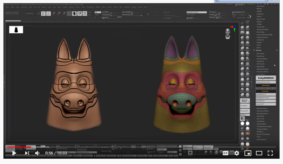The image size is (283, 164).
Task: Expand Misc Utilities under Zplugin
Action: click(260, 54)
